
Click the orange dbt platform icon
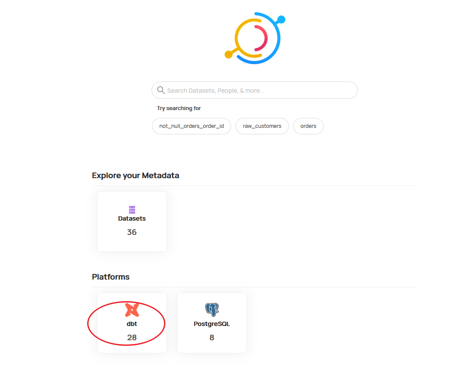click(x=132, y=309)
